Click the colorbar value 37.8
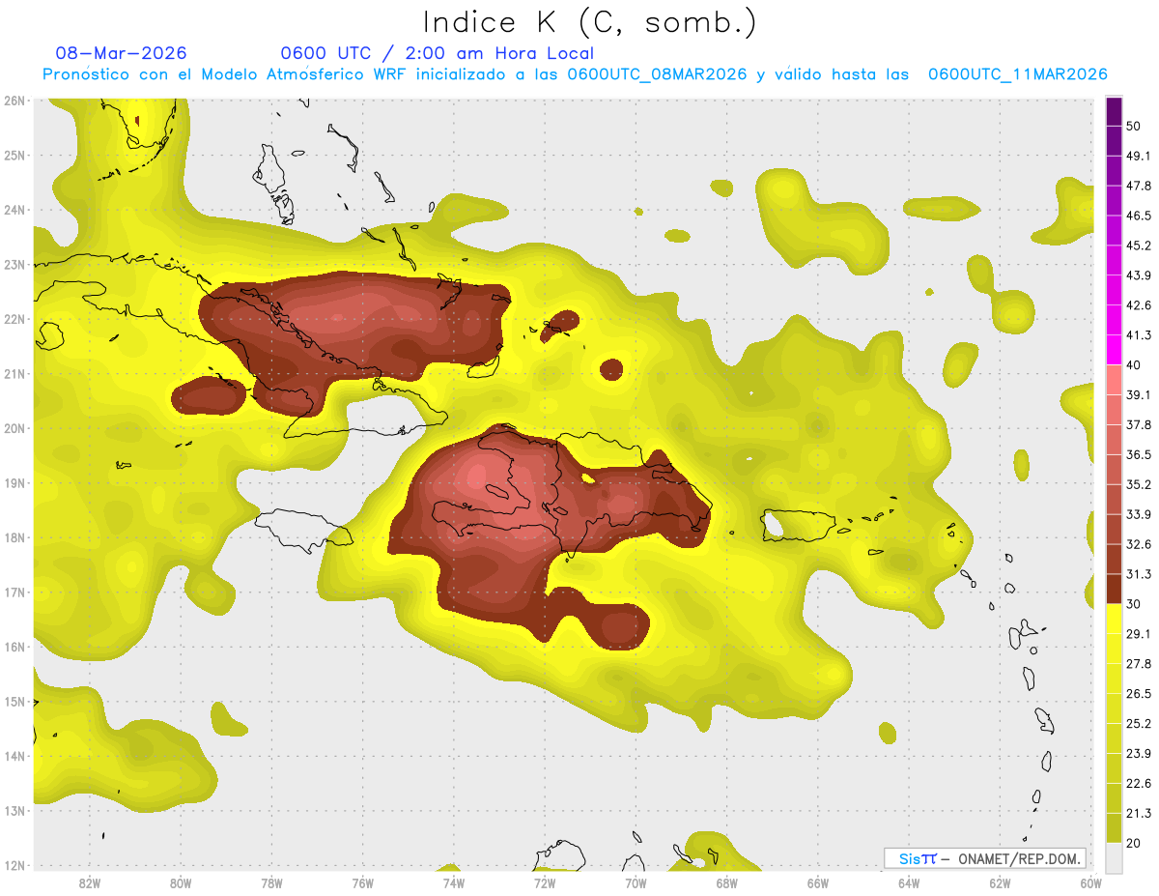 (1138, 424)
